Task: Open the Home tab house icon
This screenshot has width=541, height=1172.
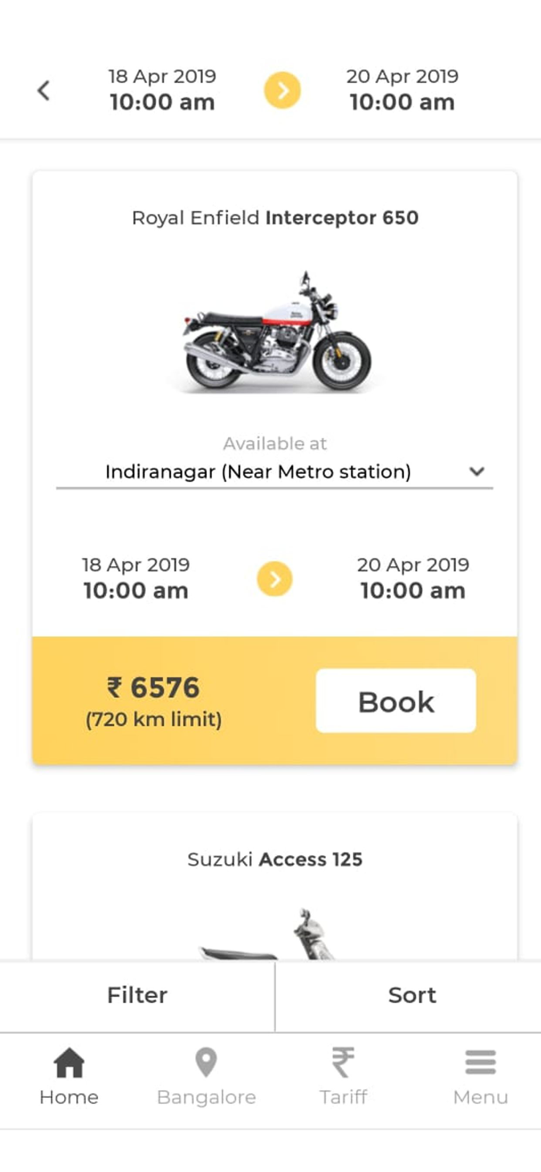Action: point(69,1062)
